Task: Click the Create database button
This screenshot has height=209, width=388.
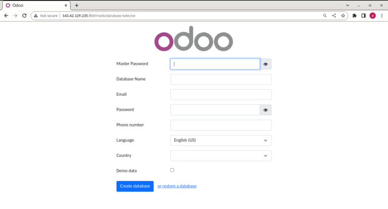Action: (135, 186)
